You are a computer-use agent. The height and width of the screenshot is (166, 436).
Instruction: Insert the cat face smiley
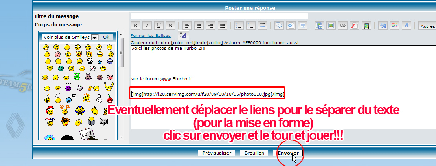coord(88,77)
